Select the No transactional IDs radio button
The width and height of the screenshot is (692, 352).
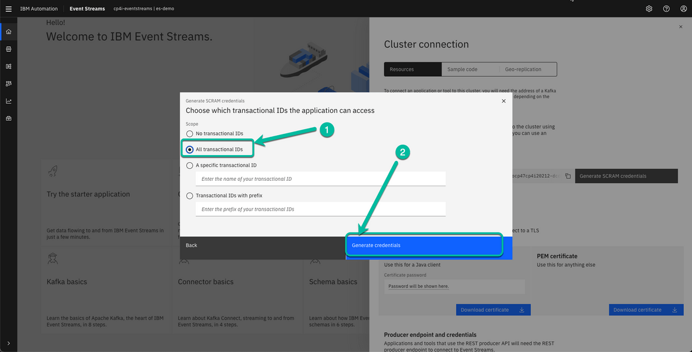pyautogui.click(x=189, y=133)
